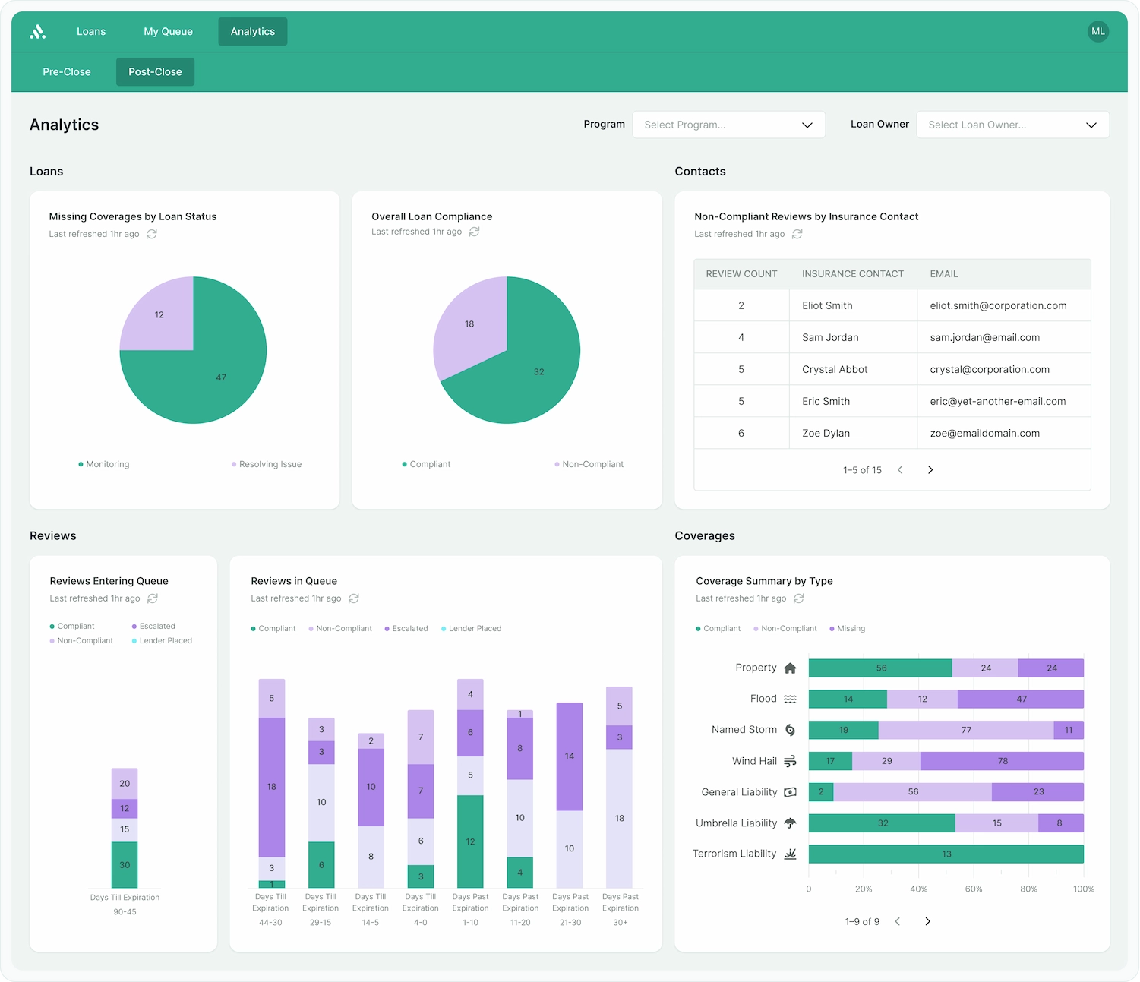Toggle Resolving Issue legend item
The image size is (1140, 982).
coord(267,464)
